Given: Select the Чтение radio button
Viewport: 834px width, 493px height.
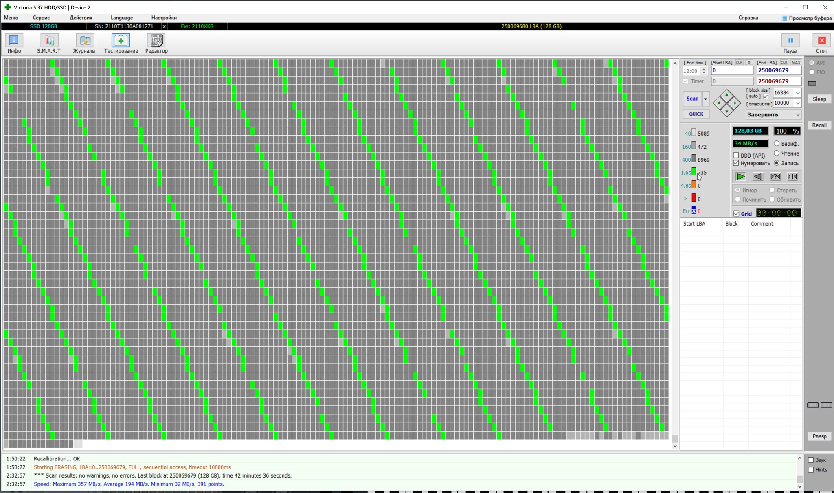Looking at the screenshot, I should click(777, 153).
